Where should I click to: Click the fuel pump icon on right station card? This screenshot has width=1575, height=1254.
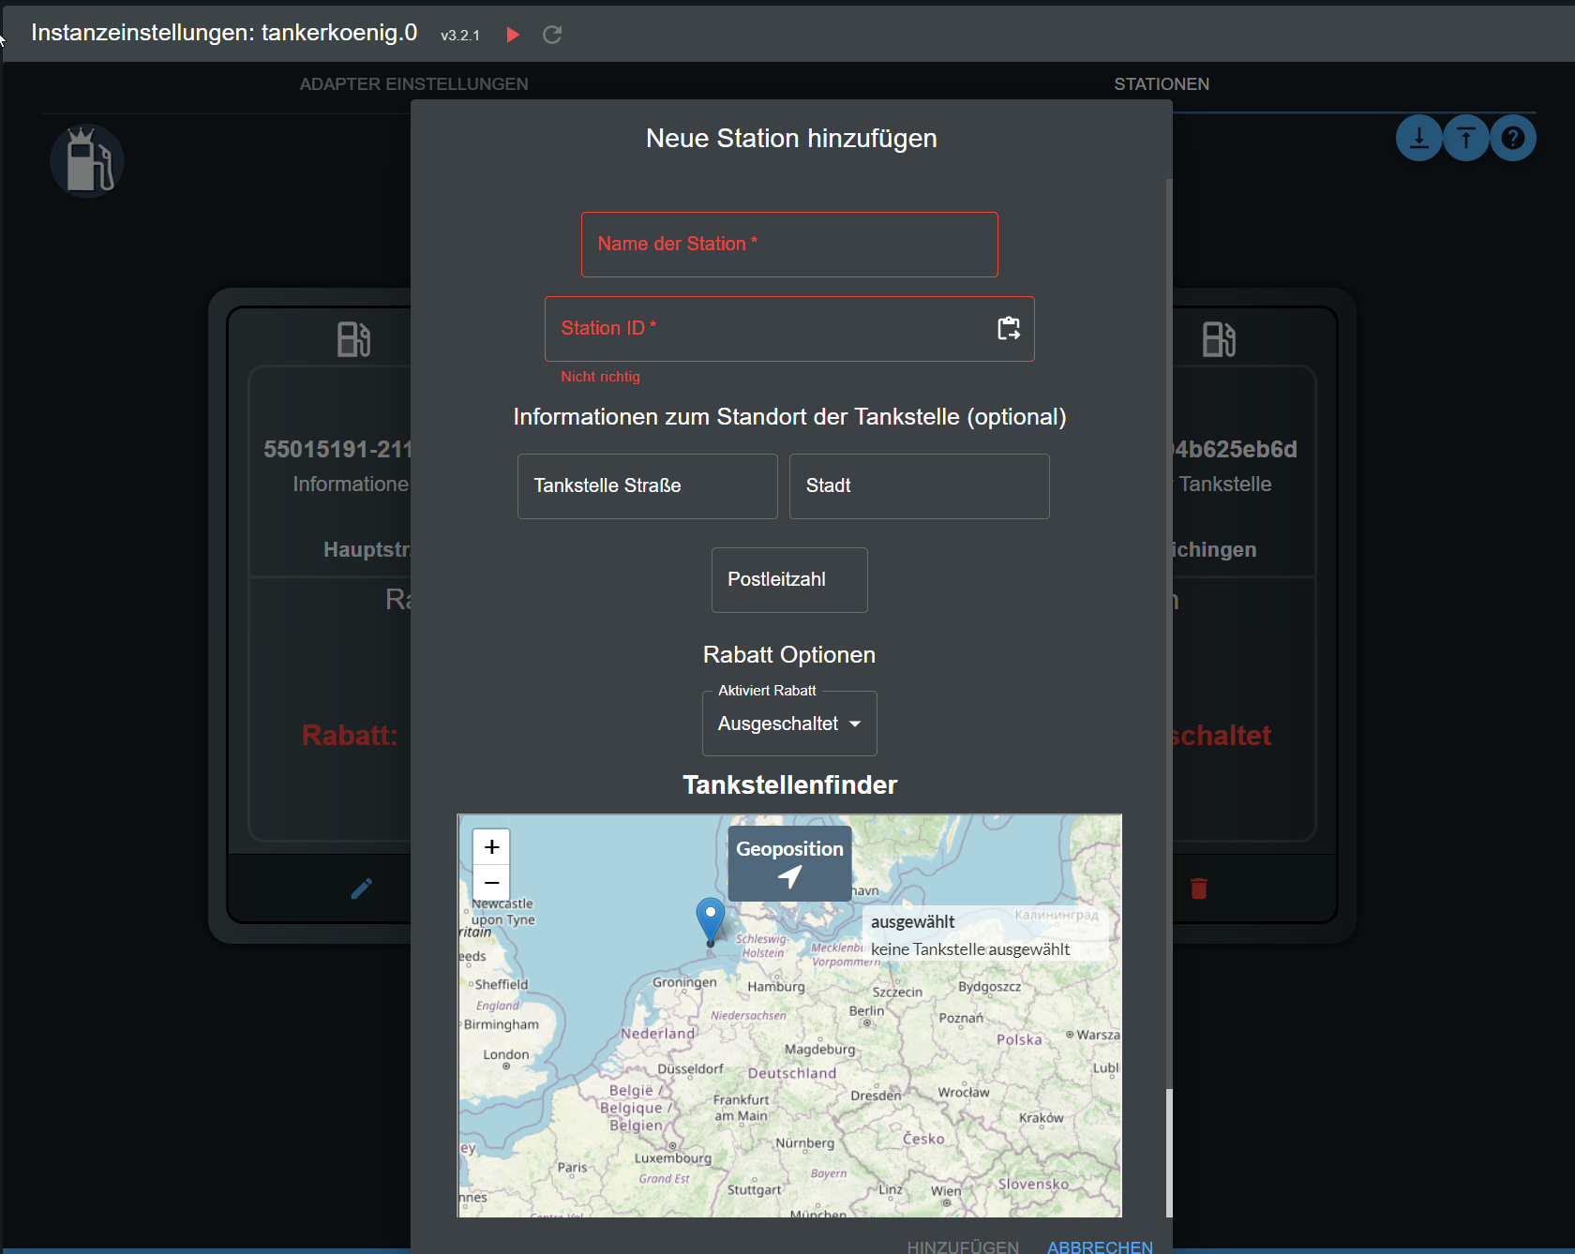1220,339
